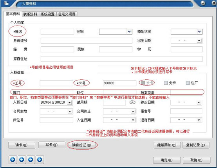This screenshot has width=217, height=168.
Task: Click the 读身份证 button
Action: point(81,145)
